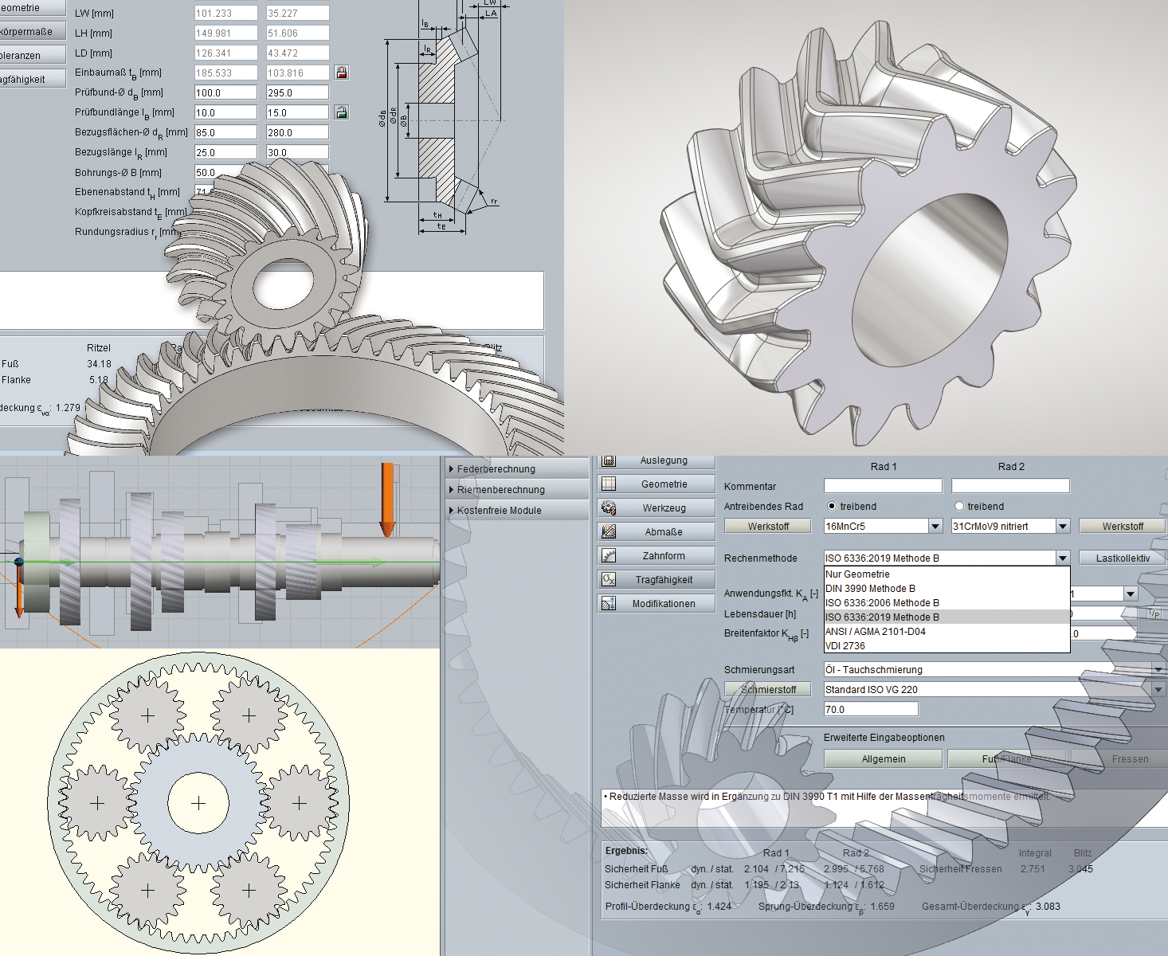Click the Prüfbund-Ø field showing 295.0
This screenshot has height=956, width=1168.
(297, 92)
